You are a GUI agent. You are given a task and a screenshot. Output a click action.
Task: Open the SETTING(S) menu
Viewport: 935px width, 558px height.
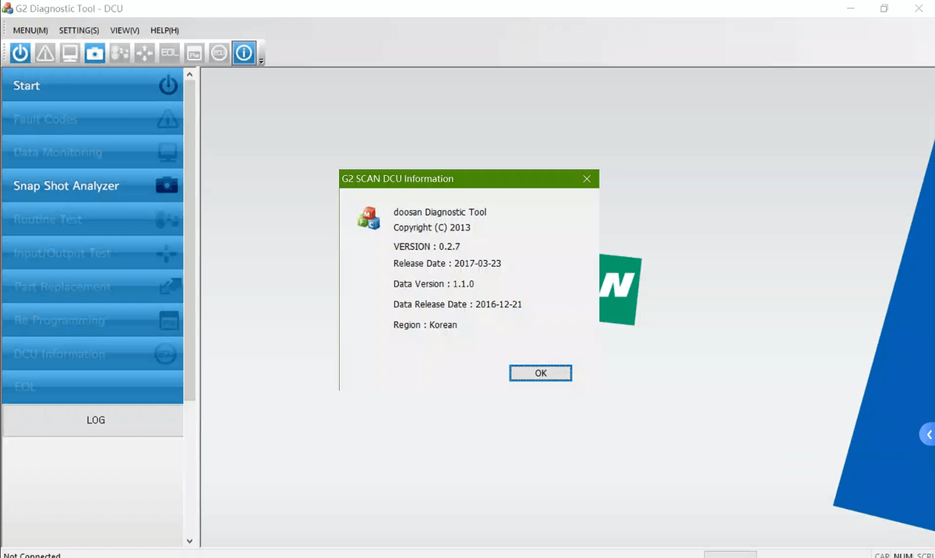coord(79,30)
